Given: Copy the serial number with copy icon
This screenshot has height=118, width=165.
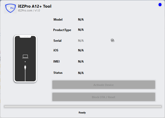Looking at the screenshot, I should 112,40.
